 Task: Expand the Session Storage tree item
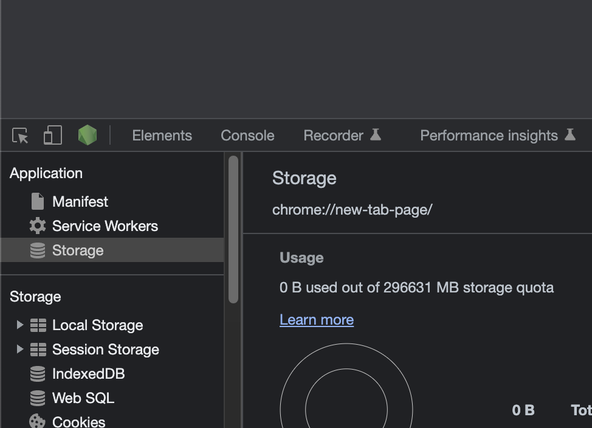(20, 349)
